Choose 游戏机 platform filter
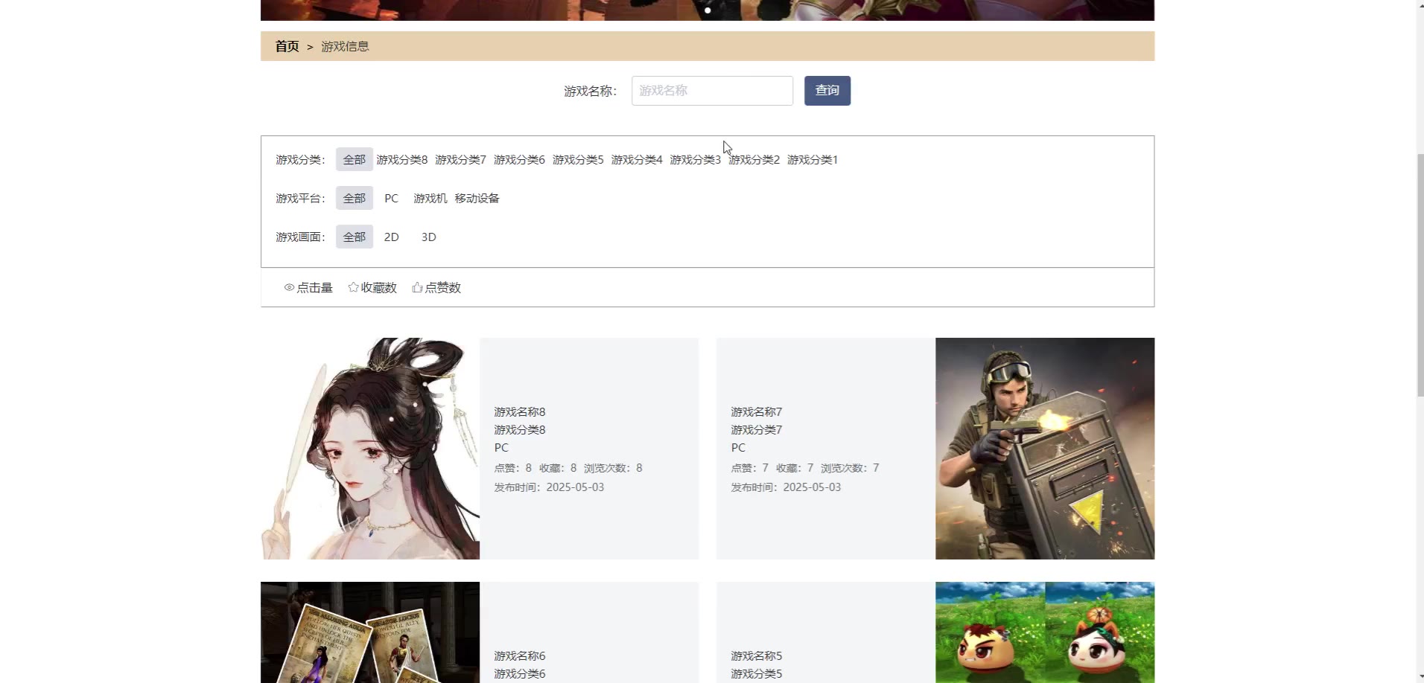1424x683 pixels. tap(430, 198)
